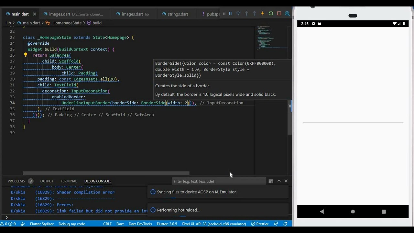The image size is (414, 233).
Task: Click Flutter Stylizer in status bar
Action: (42, 224)
